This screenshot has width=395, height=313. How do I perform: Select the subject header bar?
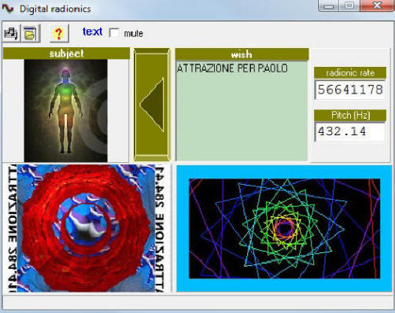coord(66,53)
